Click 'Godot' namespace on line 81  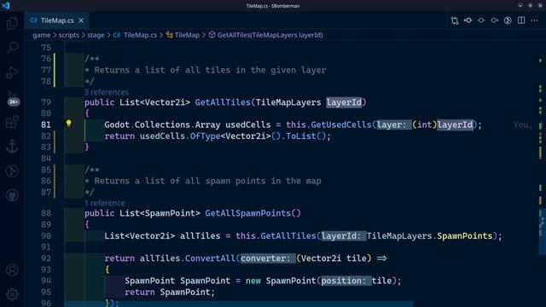117,125
